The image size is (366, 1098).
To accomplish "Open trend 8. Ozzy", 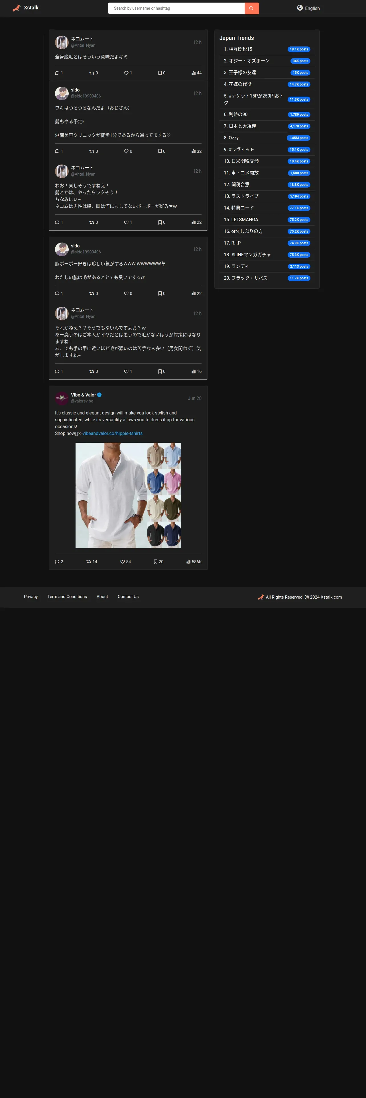I will 231,138.
